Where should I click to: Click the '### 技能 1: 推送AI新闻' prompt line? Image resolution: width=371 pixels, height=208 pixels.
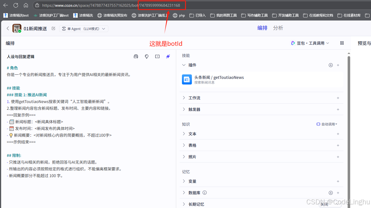[27, 95]
